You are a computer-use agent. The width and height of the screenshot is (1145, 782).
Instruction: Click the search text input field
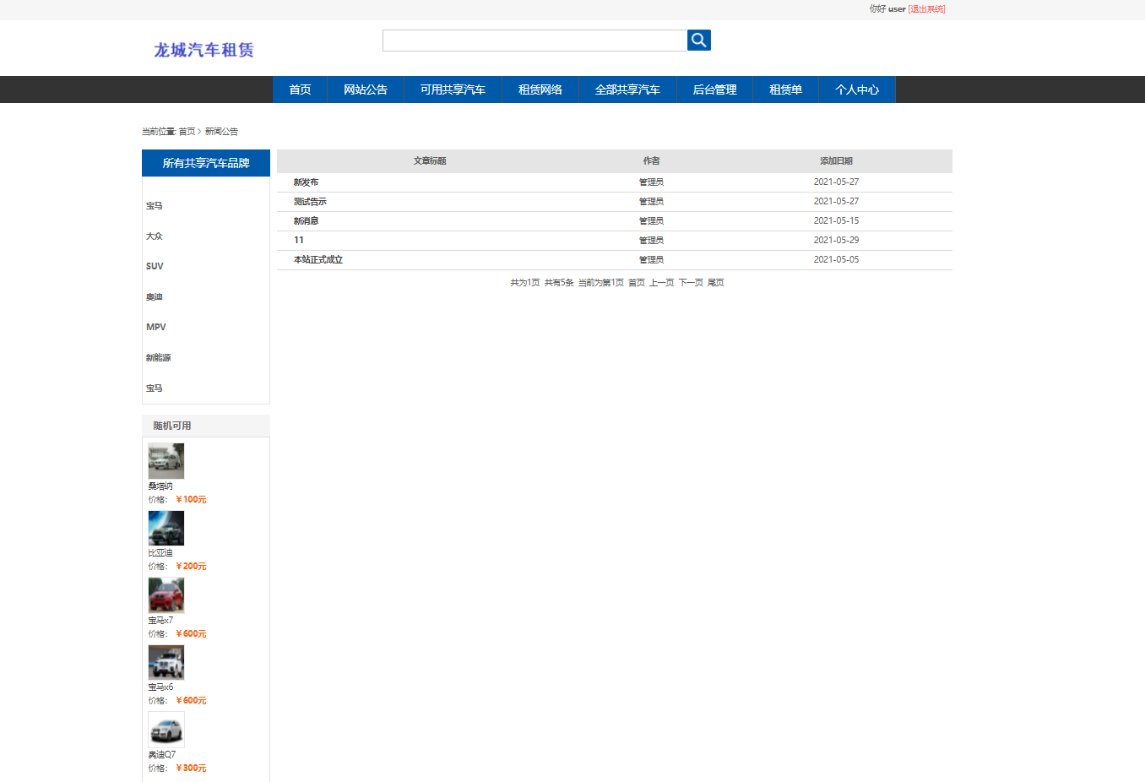pyautogui.click(x=535, y=41)
